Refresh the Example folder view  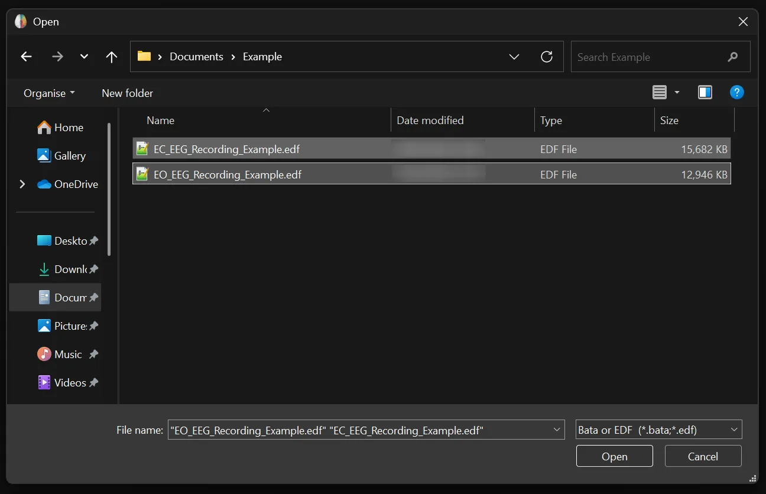(x=547, y=57)
